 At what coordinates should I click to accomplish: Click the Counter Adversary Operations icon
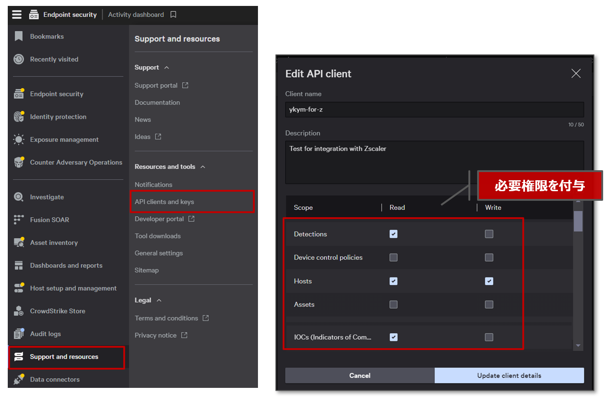click(x=19, y=162)
